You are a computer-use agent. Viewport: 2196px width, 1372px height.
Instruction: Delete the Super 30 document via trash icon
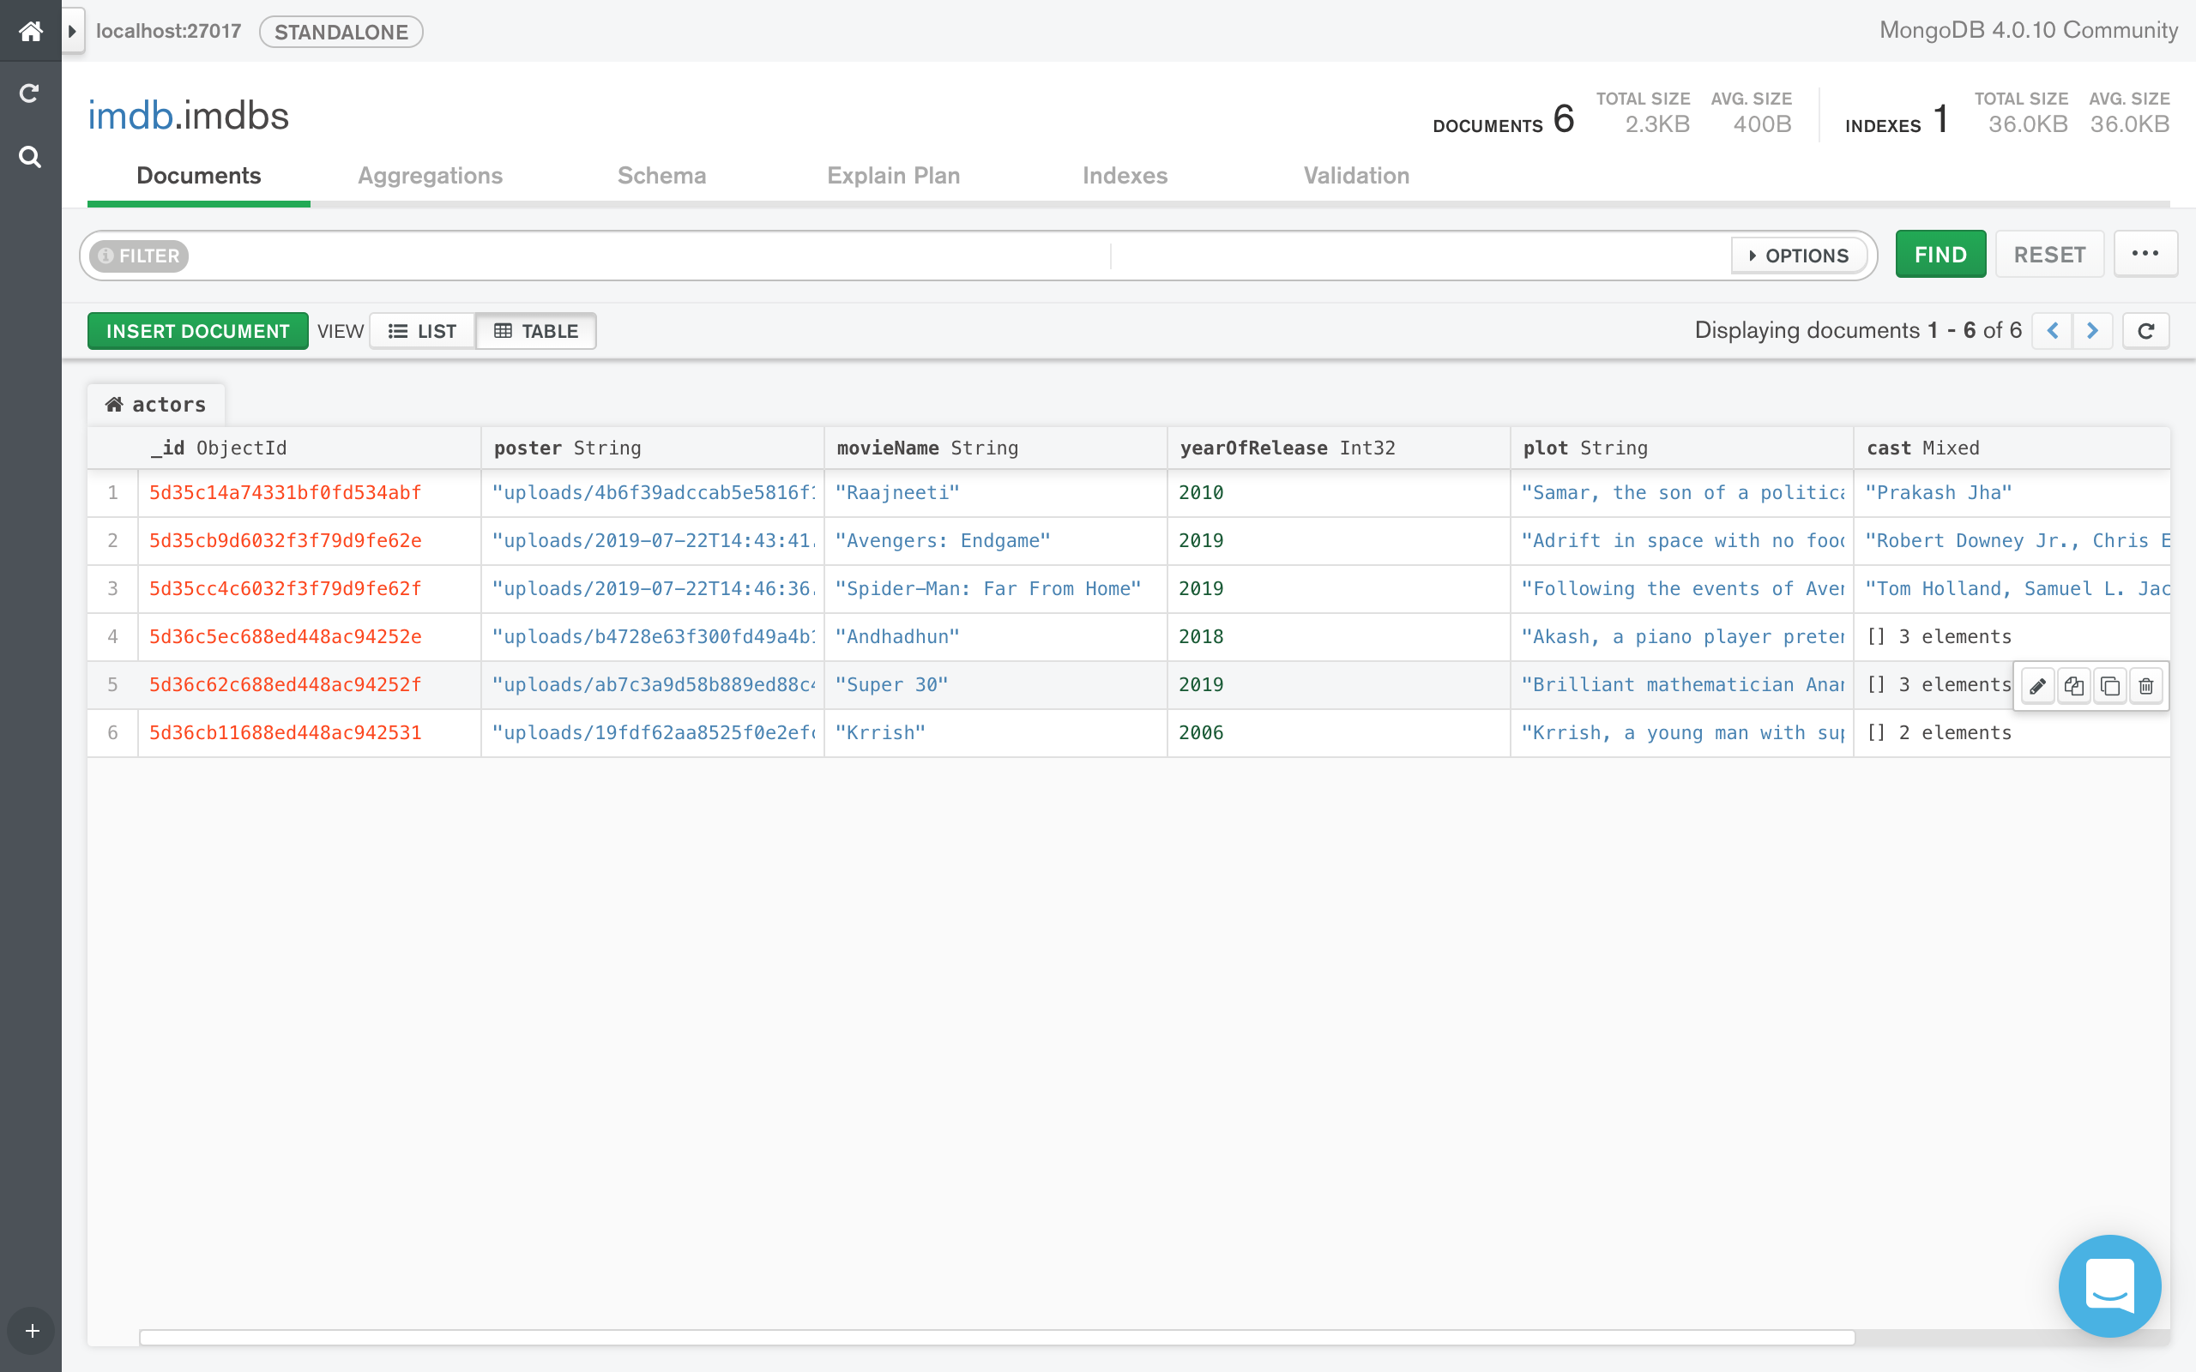tap(2145, 686)
